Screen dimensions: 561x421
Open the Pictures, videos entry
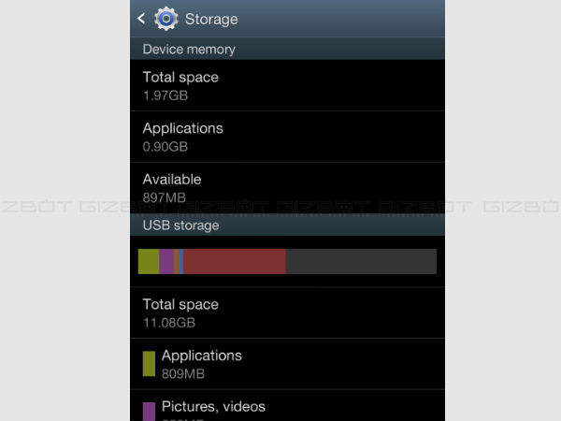click(x=288, y=405)
